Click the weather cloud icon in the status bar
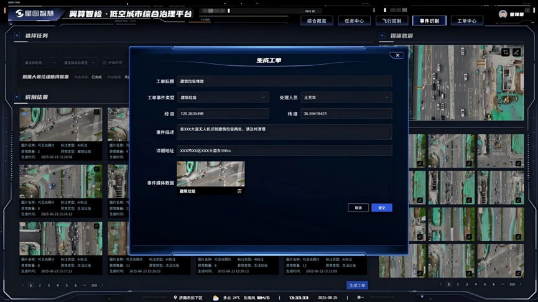This screenshot has width=538, height=302. 216,298
